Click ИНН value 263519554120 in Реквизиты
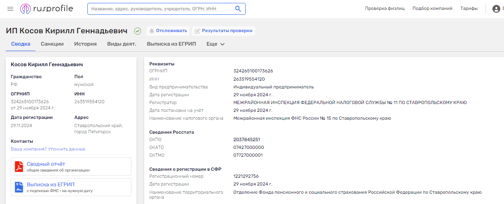The width and height of the screenshot is (504, 204). click(249, 79)
